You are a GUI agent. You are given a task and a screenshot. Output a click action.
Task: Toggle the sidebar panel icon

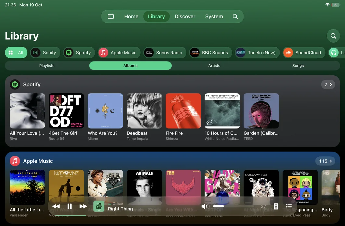(111, 16)
